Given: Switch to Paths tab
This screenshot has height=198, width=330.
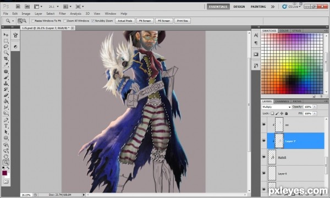Looking at the screenshot, I should [297, 101].
